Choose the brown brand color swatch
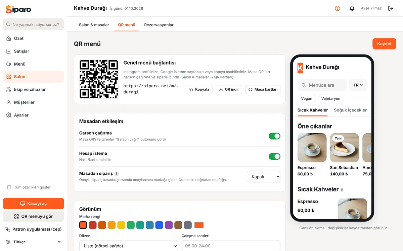 pos(178,225)
